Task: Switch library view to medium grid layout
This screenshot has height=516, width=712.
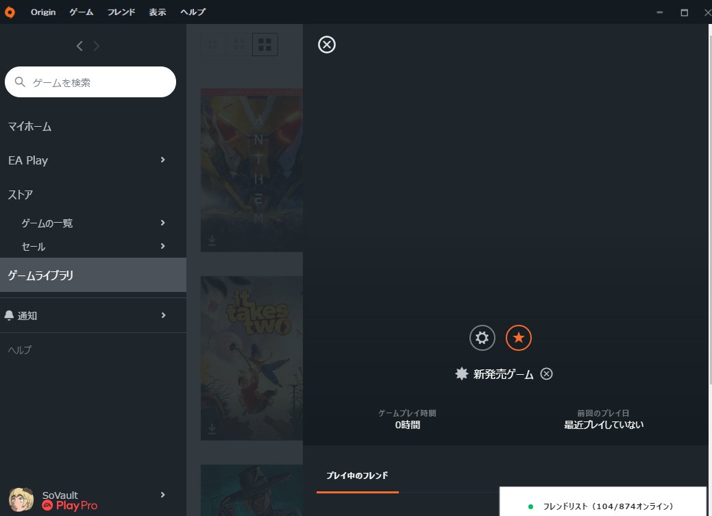Action: (238, 44)
